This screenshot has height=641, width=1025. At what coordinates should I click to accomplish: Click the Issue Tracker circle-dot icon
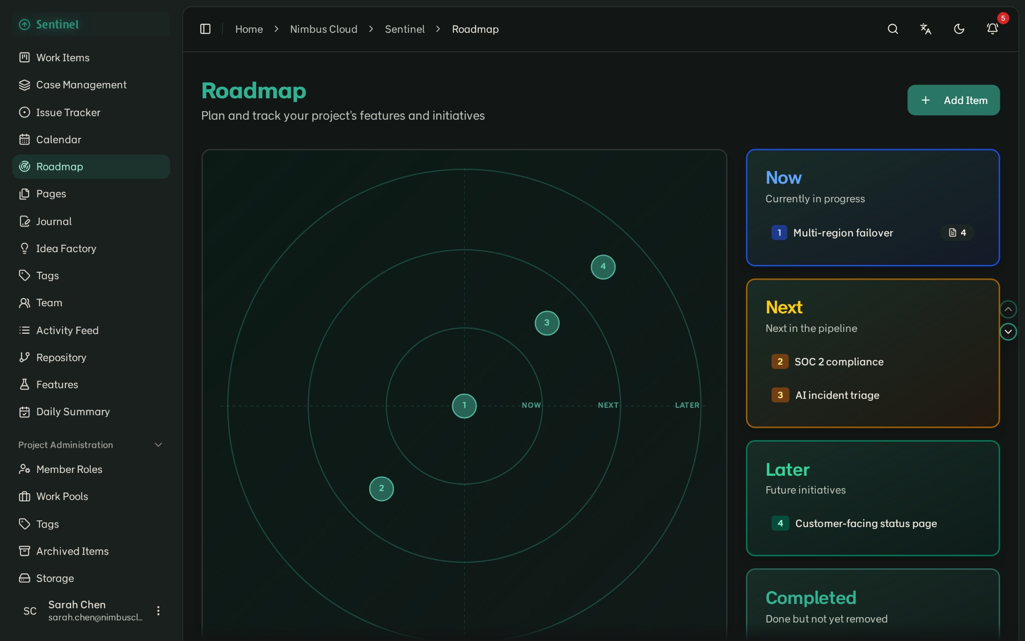coord(24,112)
